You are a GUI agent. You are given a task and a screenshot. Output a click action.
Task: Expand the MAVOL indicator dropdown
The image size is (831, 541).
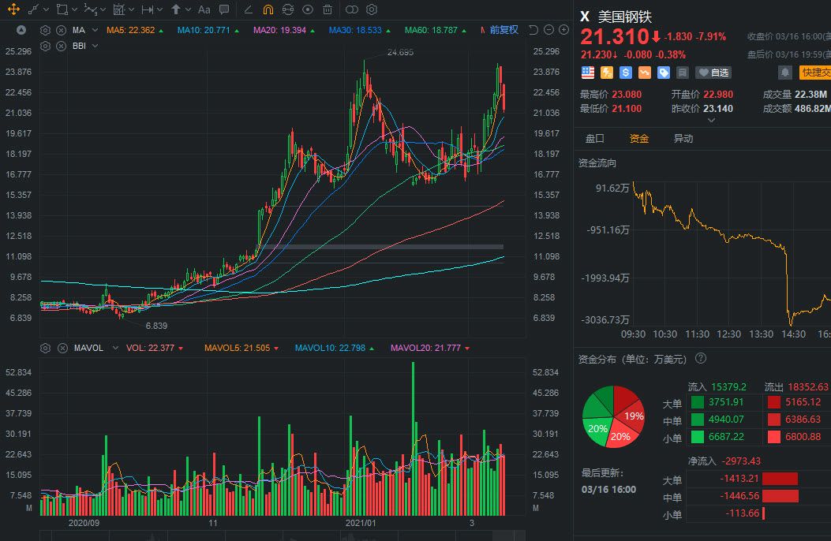tap(115, 348)
